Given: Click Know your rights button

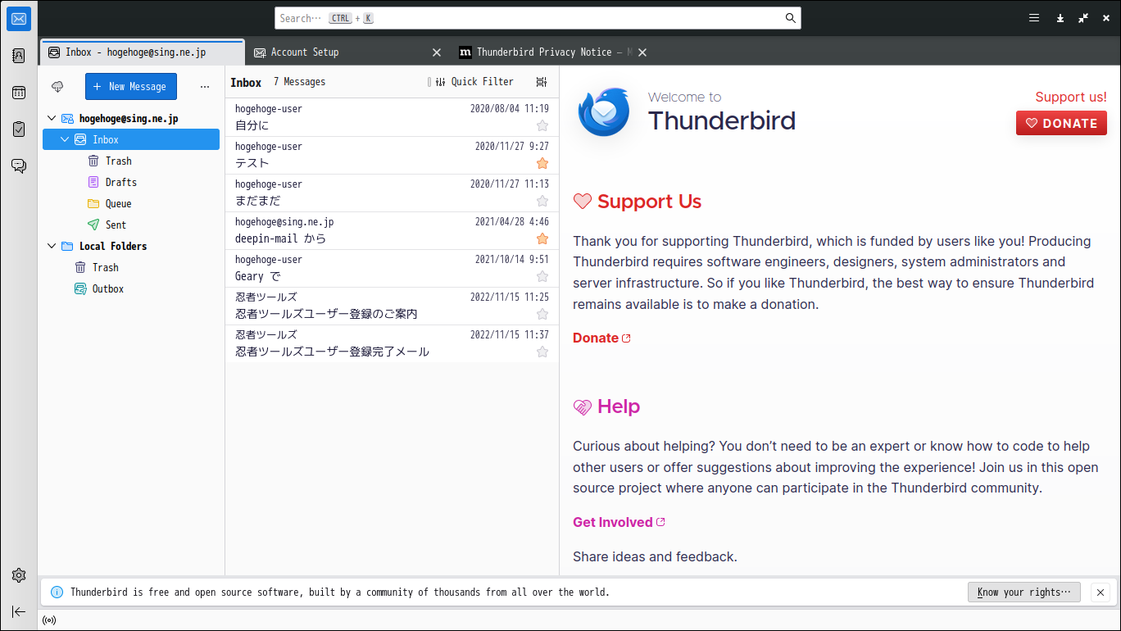Looking at the screenshot, I should (x=1024, y=592).
